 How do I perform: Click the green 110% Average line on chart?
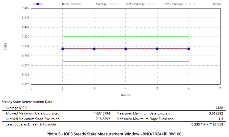[126, 36]
